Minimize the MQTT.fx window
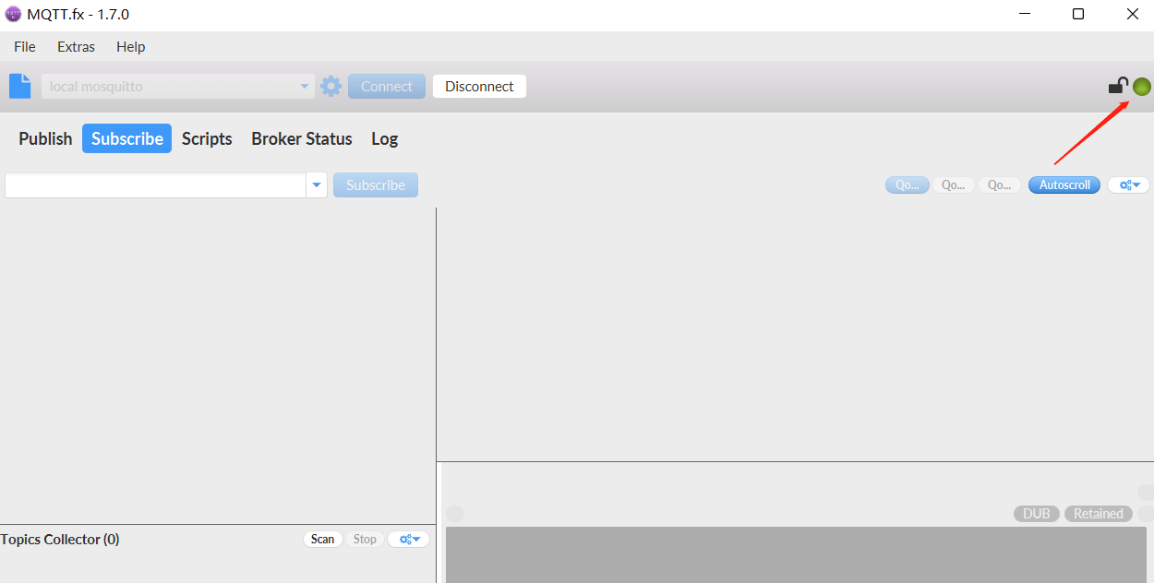Viewport: 1154px width, 583px height. pyautogui.click(x=1025, y=14)
